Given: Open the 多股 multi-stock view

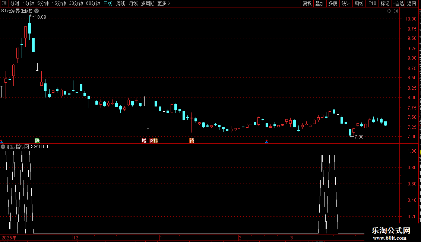Looking at the screenshot, I should point(333,3).
